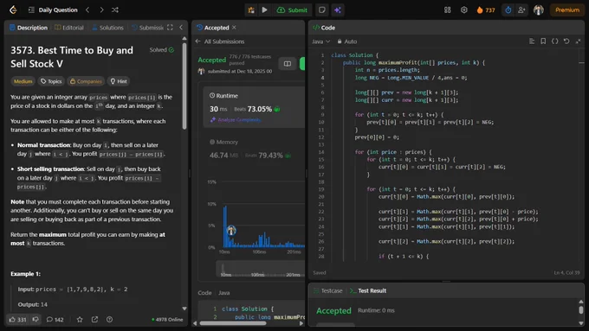Viewport: 589px width, 331px height.
Task: Open the notes sticky icon
Action: (x=322, y=10)
